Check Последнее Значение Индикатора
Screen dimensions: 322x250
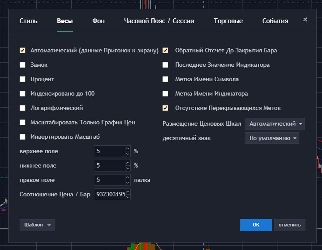click(x=165, y=65)
